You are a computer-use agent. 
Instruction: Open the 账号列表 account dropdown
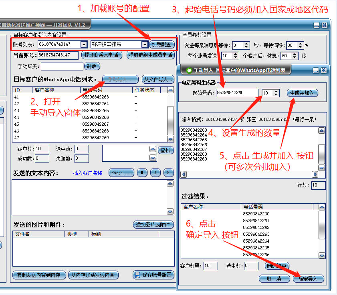tap(84, 44)
